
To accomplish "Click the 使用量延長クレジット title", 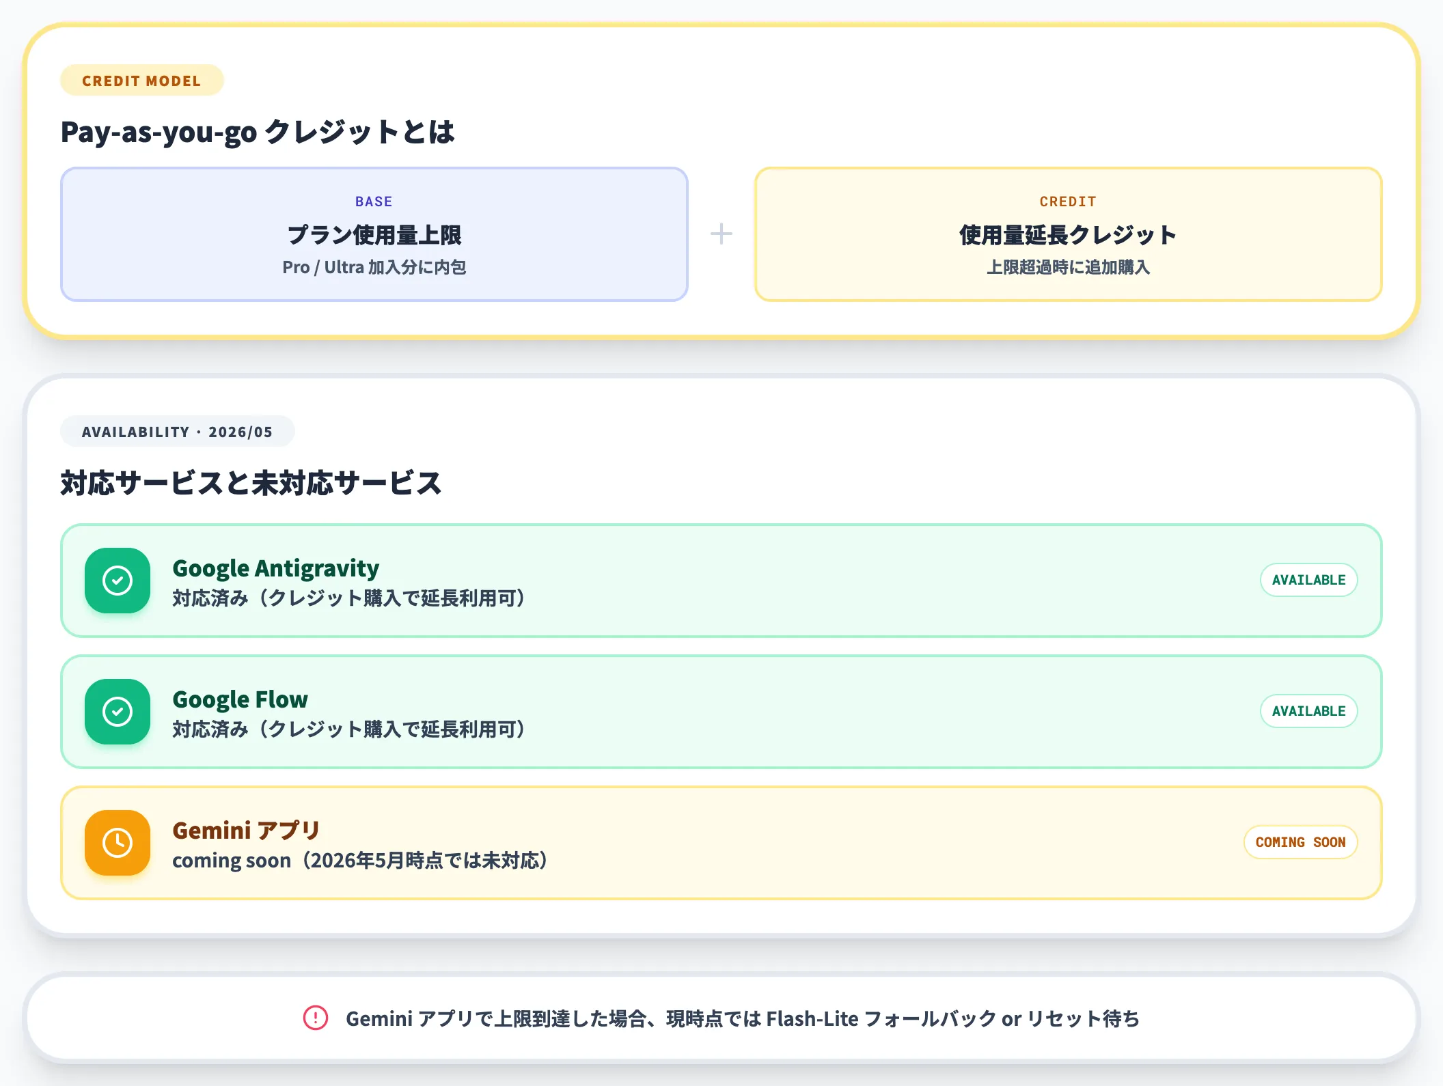I will click(1069, 235).
